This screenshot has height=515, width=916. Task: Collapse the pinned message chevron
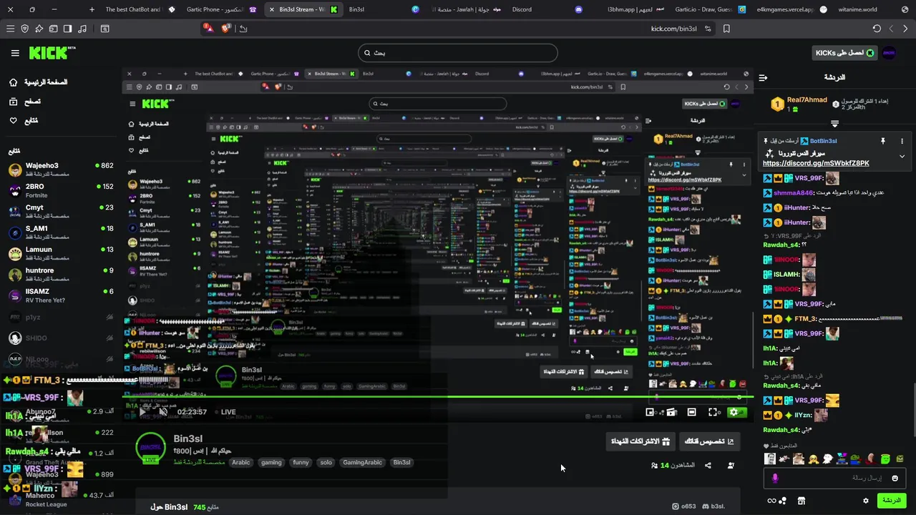point(902,156)
